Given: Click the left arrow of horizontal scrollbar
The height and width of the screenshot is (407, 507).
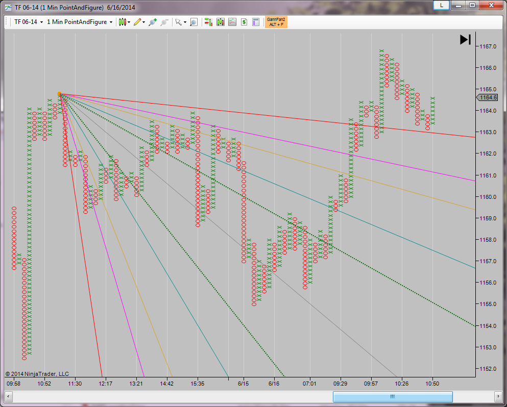Looking at the screenshot, I should 9,396.
